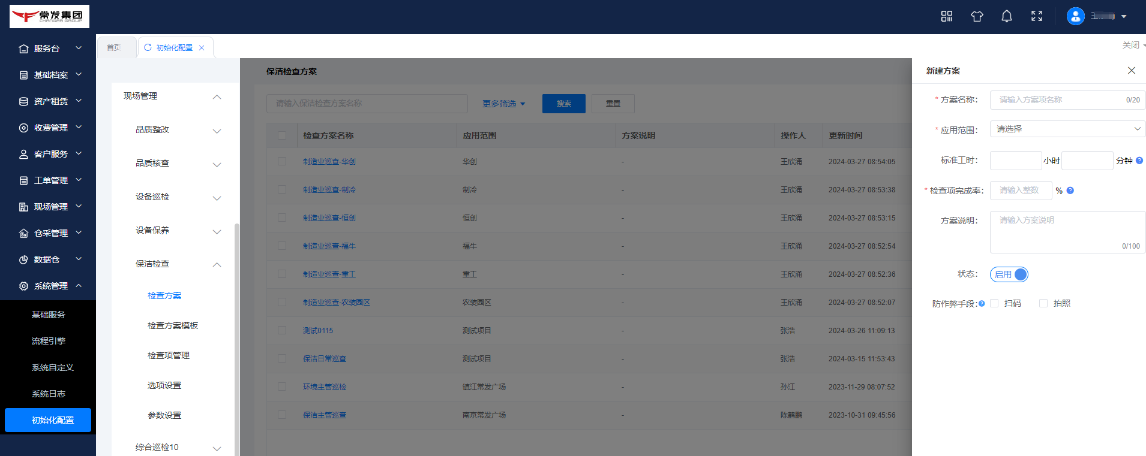
Task: Open the apps grid icon
Action: click(947, 17)
